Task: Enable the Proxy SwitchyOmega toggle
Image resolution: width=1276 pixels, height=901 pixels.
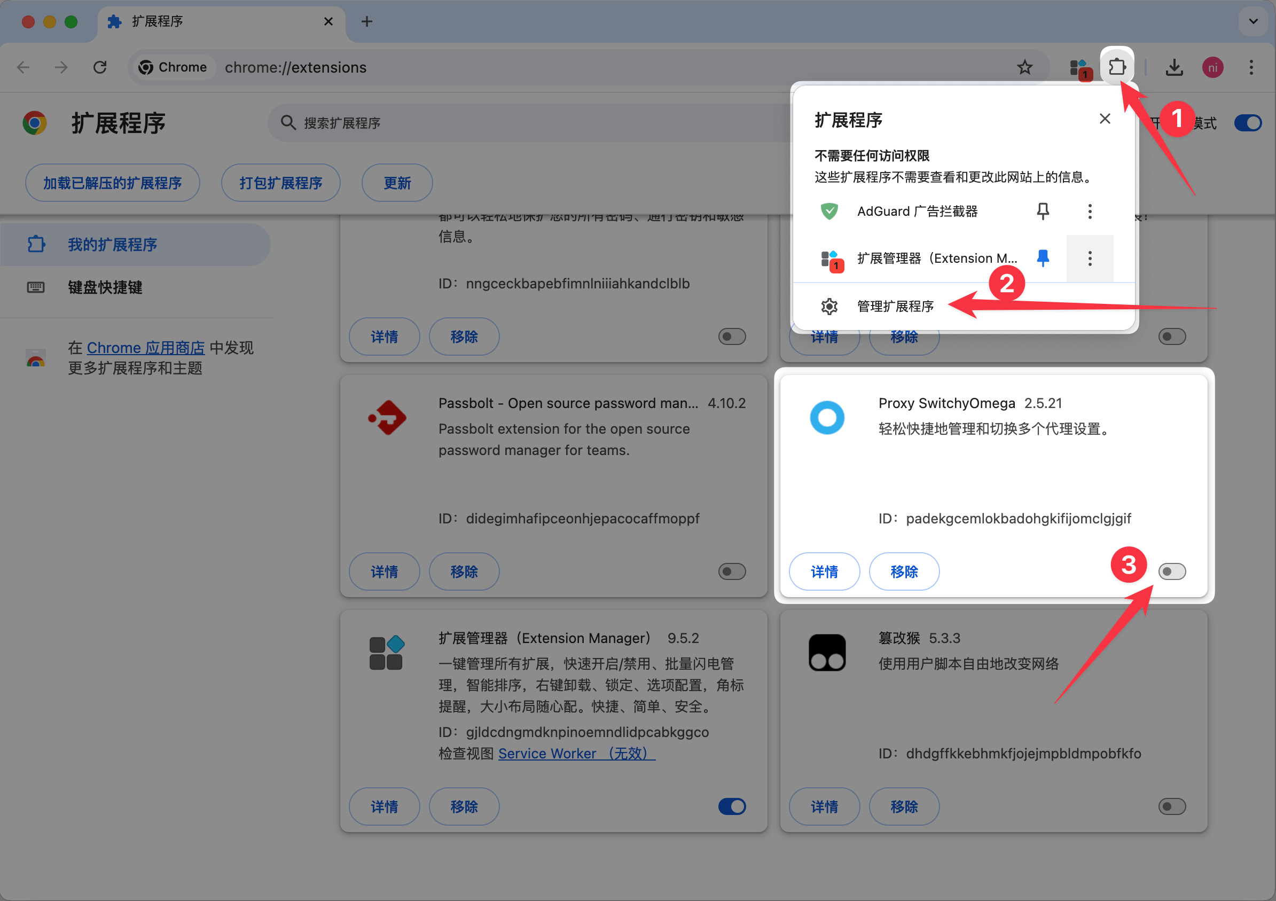Action: click(x=1171, y=571)
